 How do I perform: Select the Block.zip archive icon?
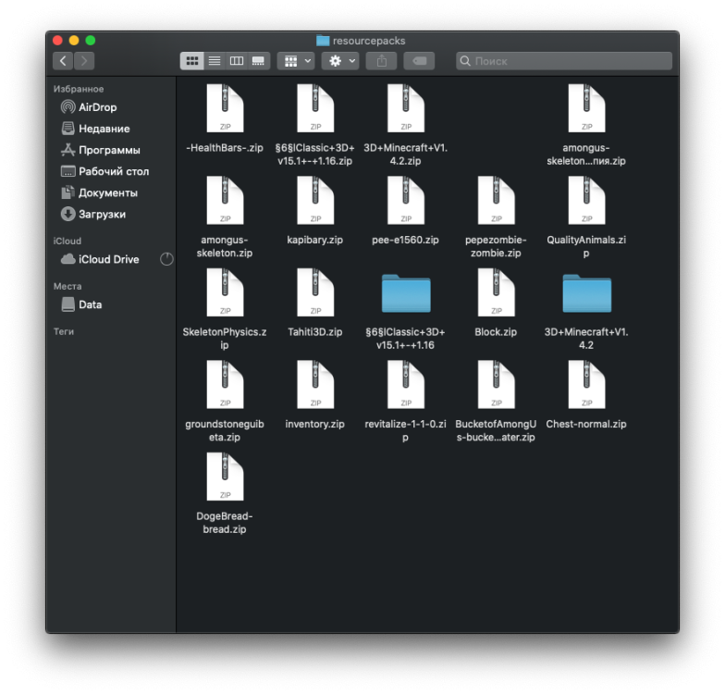tap(496, 292)
